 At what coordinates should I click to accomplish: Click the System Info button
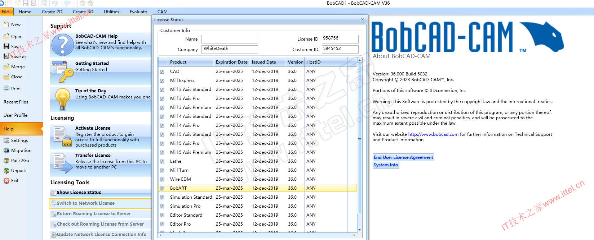point(386,165)
